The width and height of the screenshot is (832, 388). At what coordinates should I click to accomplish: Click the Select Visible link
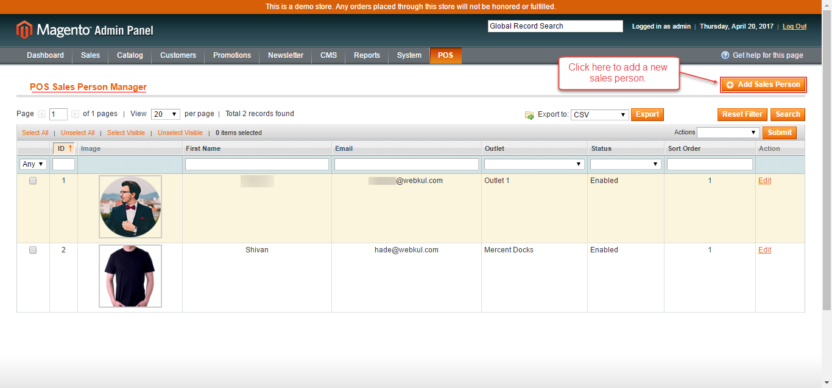tap(126, 133)
